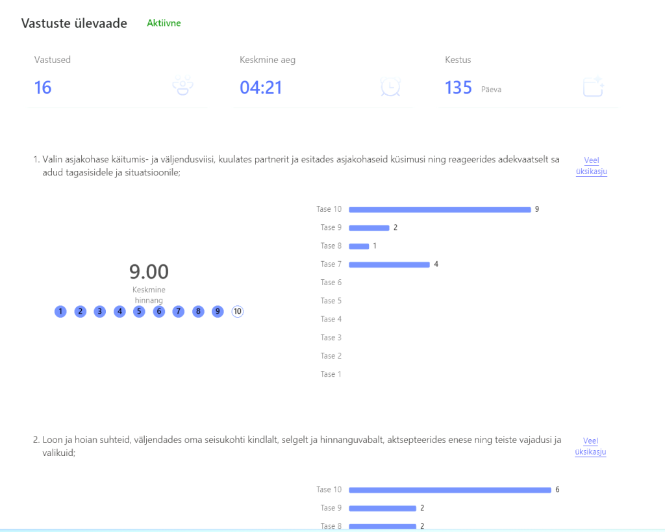Click the Tase 7 bar with 4 responses

[x=389, y=264]
